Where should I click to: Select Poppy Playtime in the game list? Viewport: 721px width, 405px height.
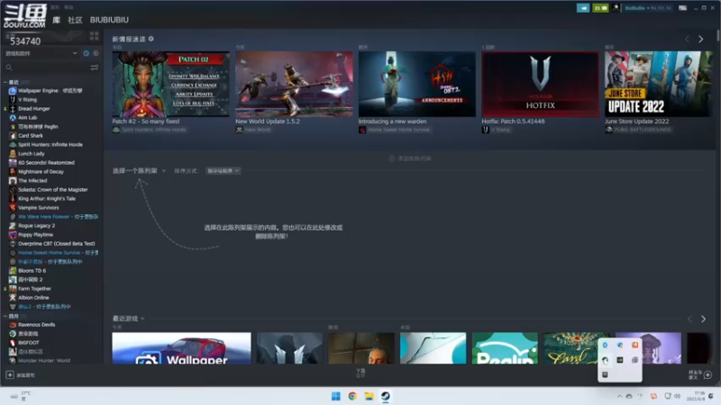pyautogui.click(x=35, y=235)
